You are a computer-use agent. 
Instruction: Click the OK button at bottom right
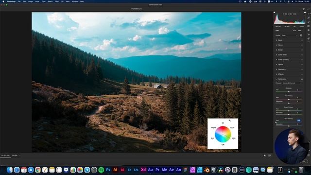point(304,161)
